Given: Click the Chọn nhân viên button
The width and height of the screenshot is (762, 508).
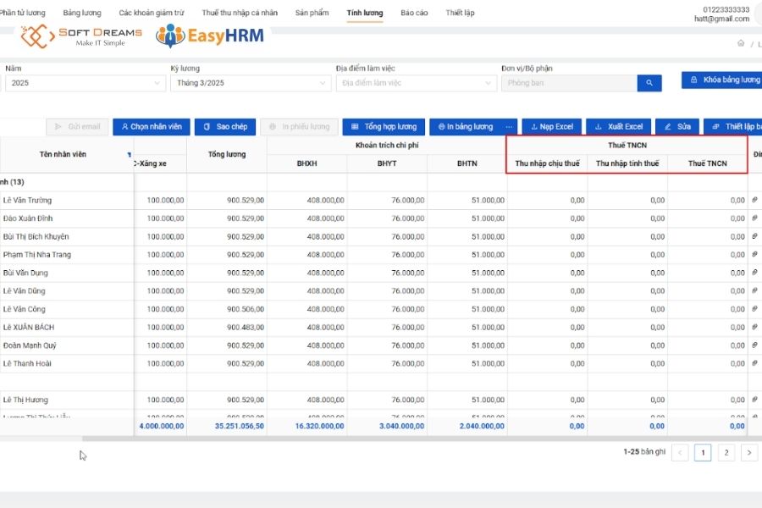Looking at the screenshot, I should pos(152,127).
